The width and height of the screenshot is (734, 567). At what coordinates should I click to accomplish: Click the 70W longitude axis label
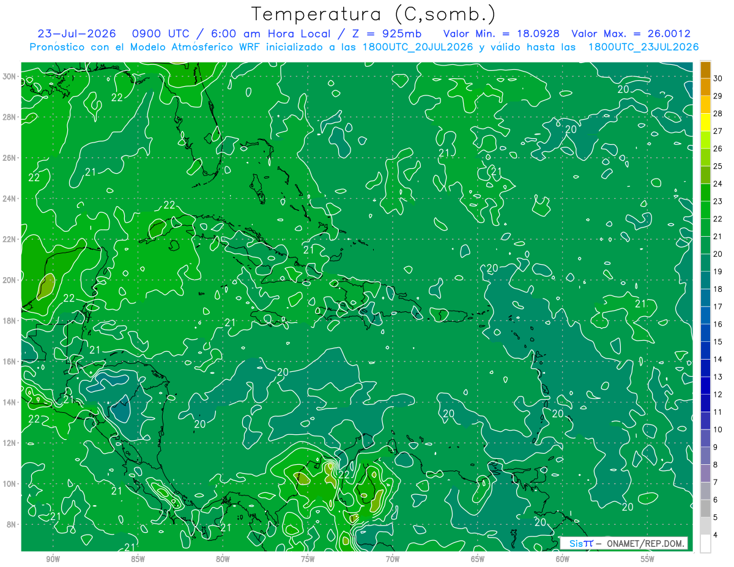pyautogui.click(x=393, y=558)
